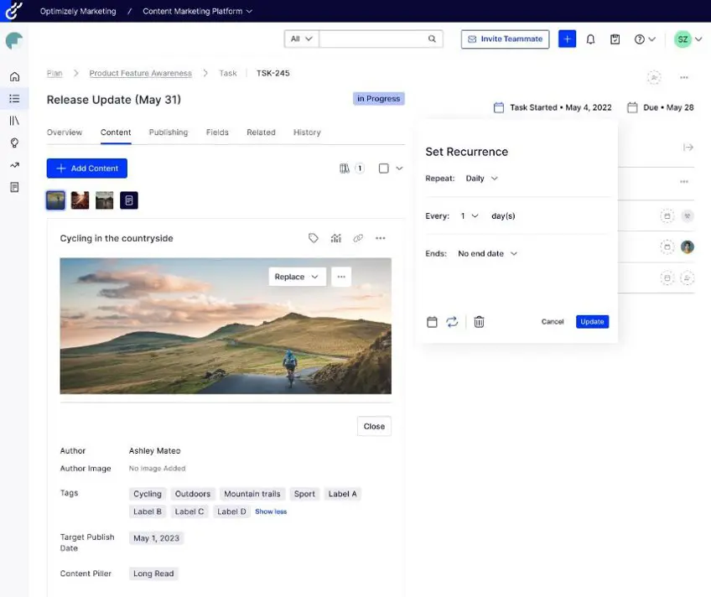Click Update in Set Recurrence
The height and width of the screenshot is (597, 711).
pos(592,321)
